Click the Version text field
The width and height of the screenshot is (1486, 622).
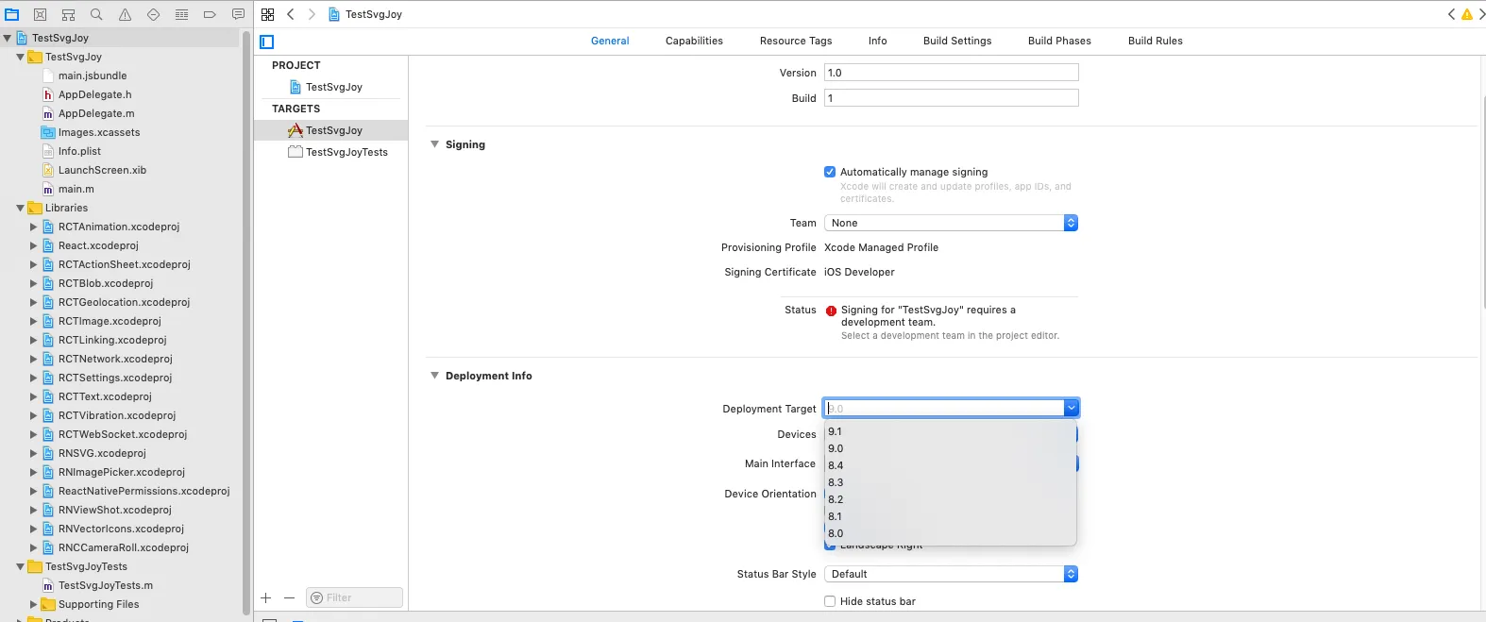951,73
